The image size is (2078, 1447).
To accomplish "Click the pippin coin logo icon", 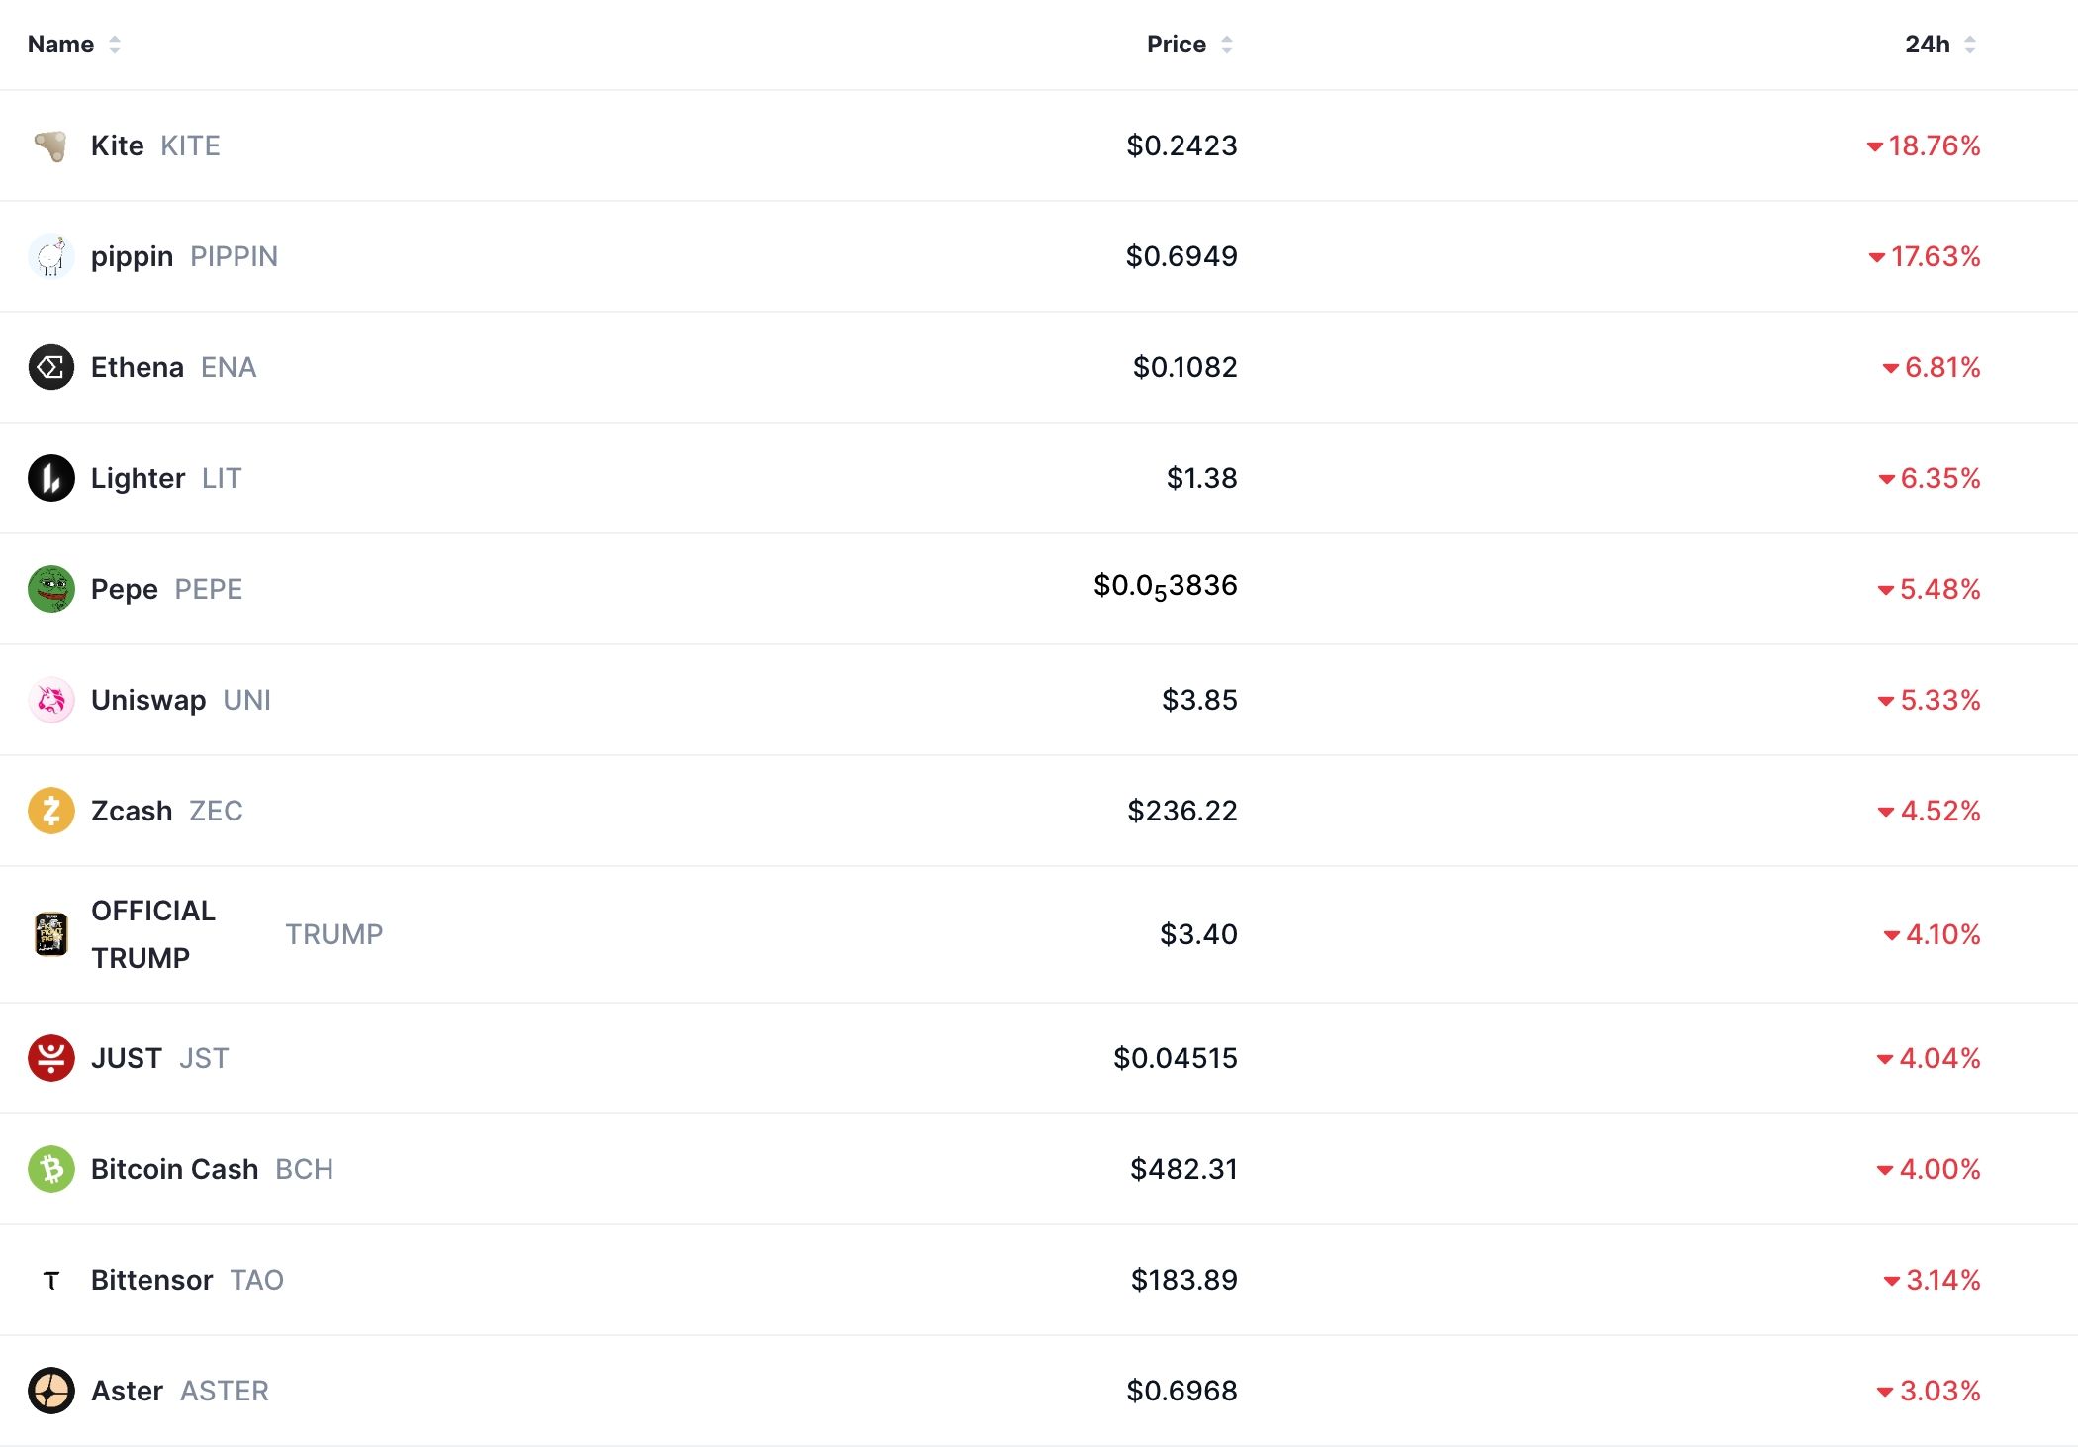I will [50, 256].
